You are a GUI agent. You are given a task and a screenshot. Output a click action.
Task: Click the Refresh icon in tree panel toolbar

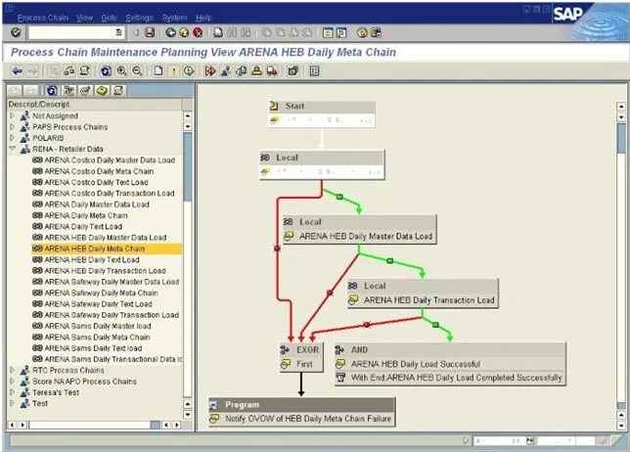click(x=52, y=90)
